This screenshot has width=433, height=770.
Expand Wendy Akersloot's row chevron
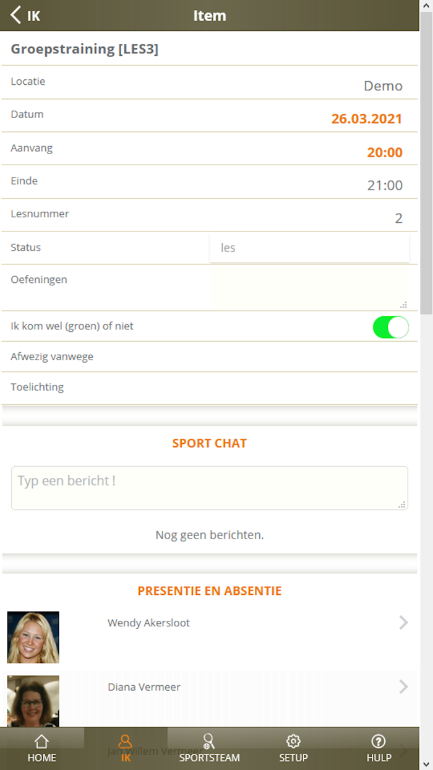point(403,623)
